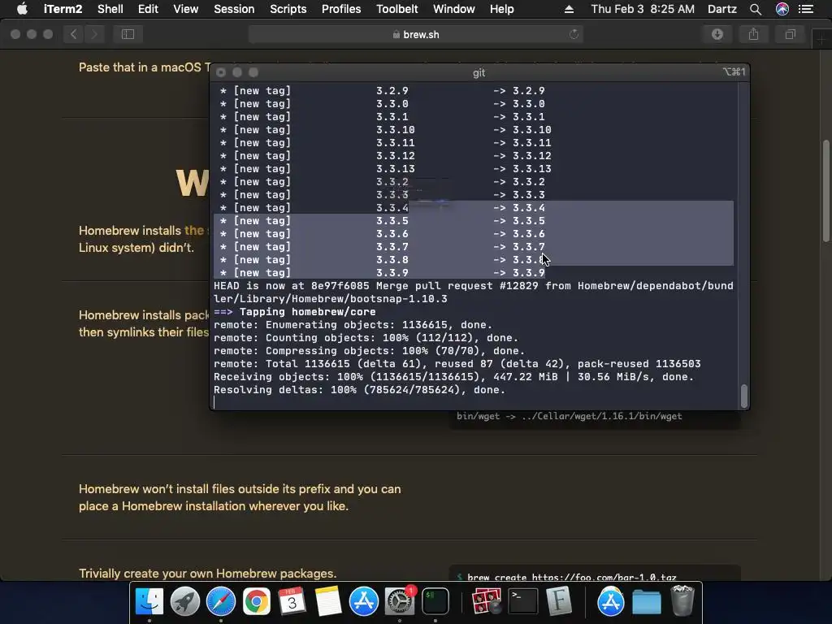
Task: Open Font Book from the Dock
Action: point(559,602)
